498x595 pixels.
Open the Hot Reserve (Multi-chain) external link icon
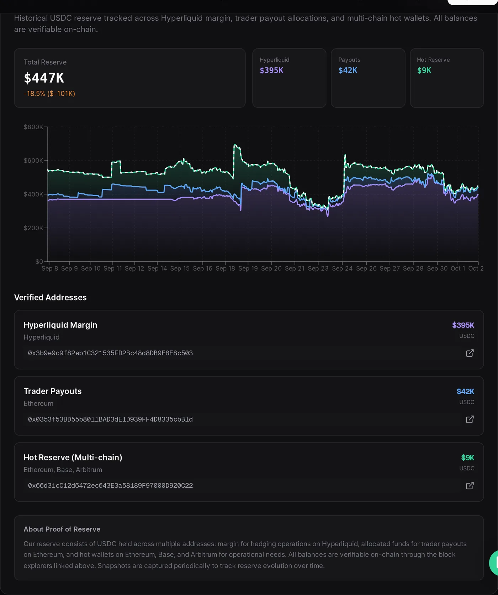470,485
